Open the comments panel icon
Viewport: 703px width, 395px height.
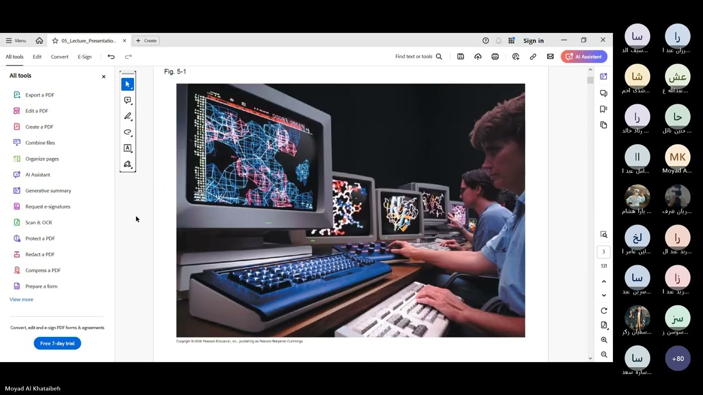604,93
